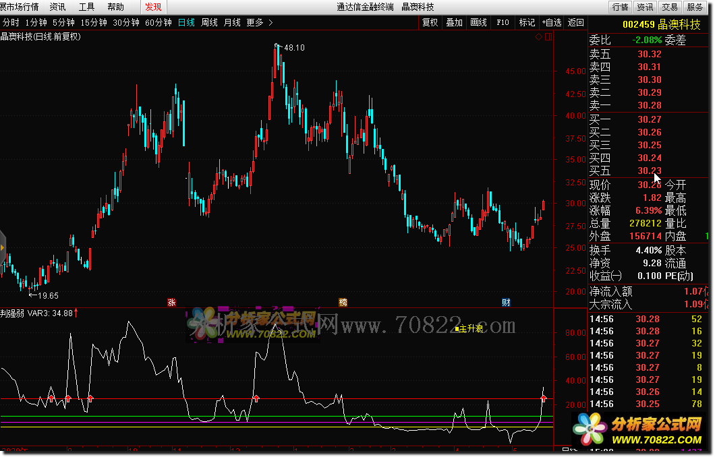Click the 复权 toolbar button
The width and height of the screenshot is (715, 457).
click(430, 22)
